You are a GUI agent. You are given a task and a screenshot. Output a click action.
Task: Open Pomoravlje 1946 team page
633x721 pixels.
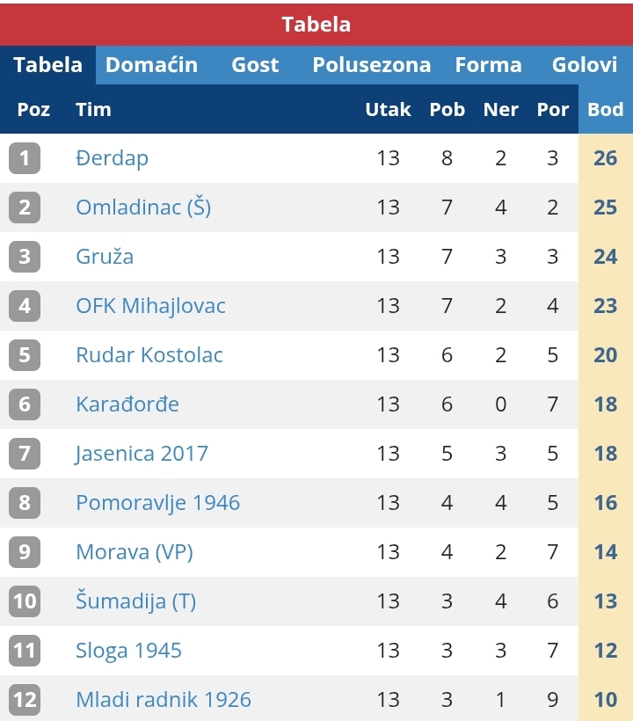click(x=157, y=503)
